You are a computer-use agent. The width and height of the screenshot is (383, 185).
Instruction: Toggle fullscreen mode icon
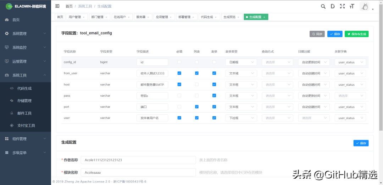[x=343, y=7]
